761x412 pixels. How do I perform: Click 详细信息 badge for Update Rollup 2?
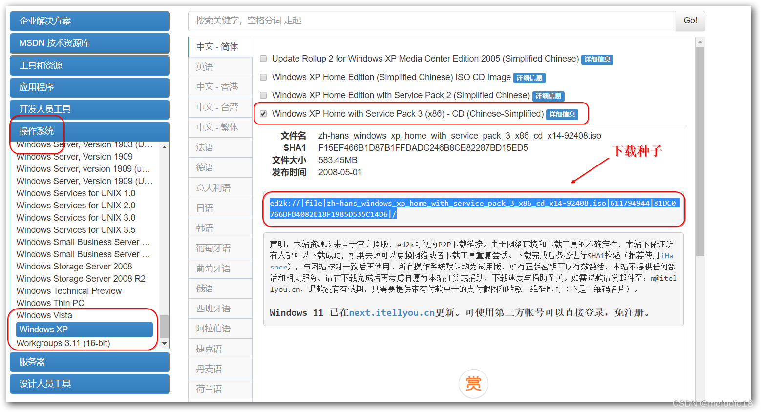coord(597,60)
